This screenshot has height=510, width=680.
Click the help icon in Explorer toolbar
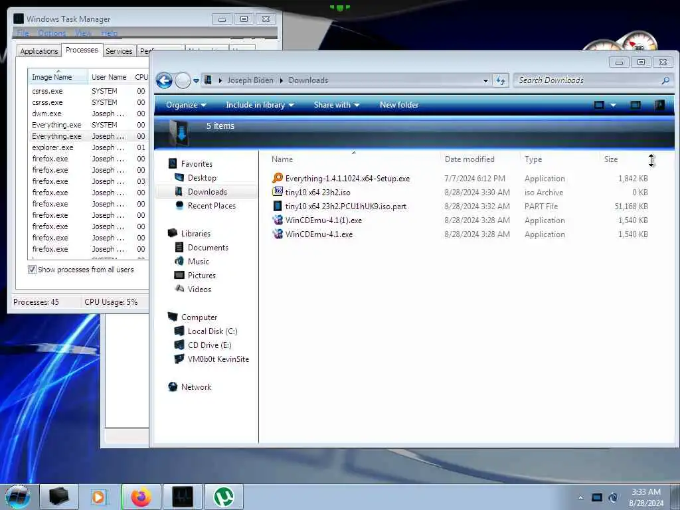click(x=659, y=105)
